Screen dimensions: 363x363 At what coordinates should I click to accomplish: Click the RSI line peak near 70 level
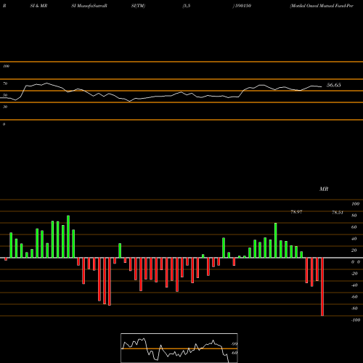46,83
